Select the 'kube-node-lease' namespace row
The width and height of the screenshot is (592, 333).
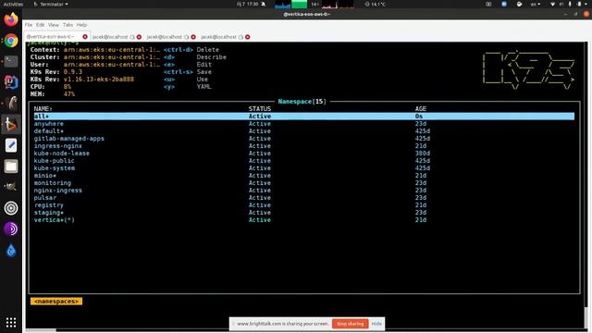click(x=304, y=154)
